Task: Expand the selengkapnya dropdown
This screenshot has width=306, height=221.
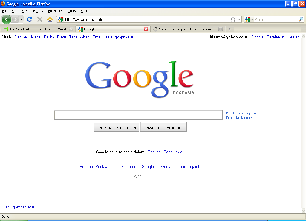Action: [119, 37]
